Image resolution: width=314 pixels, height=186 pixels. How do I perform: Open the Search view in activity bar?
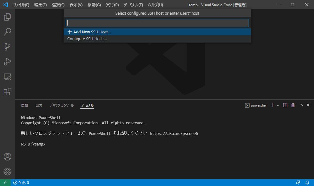coord(7,32)
